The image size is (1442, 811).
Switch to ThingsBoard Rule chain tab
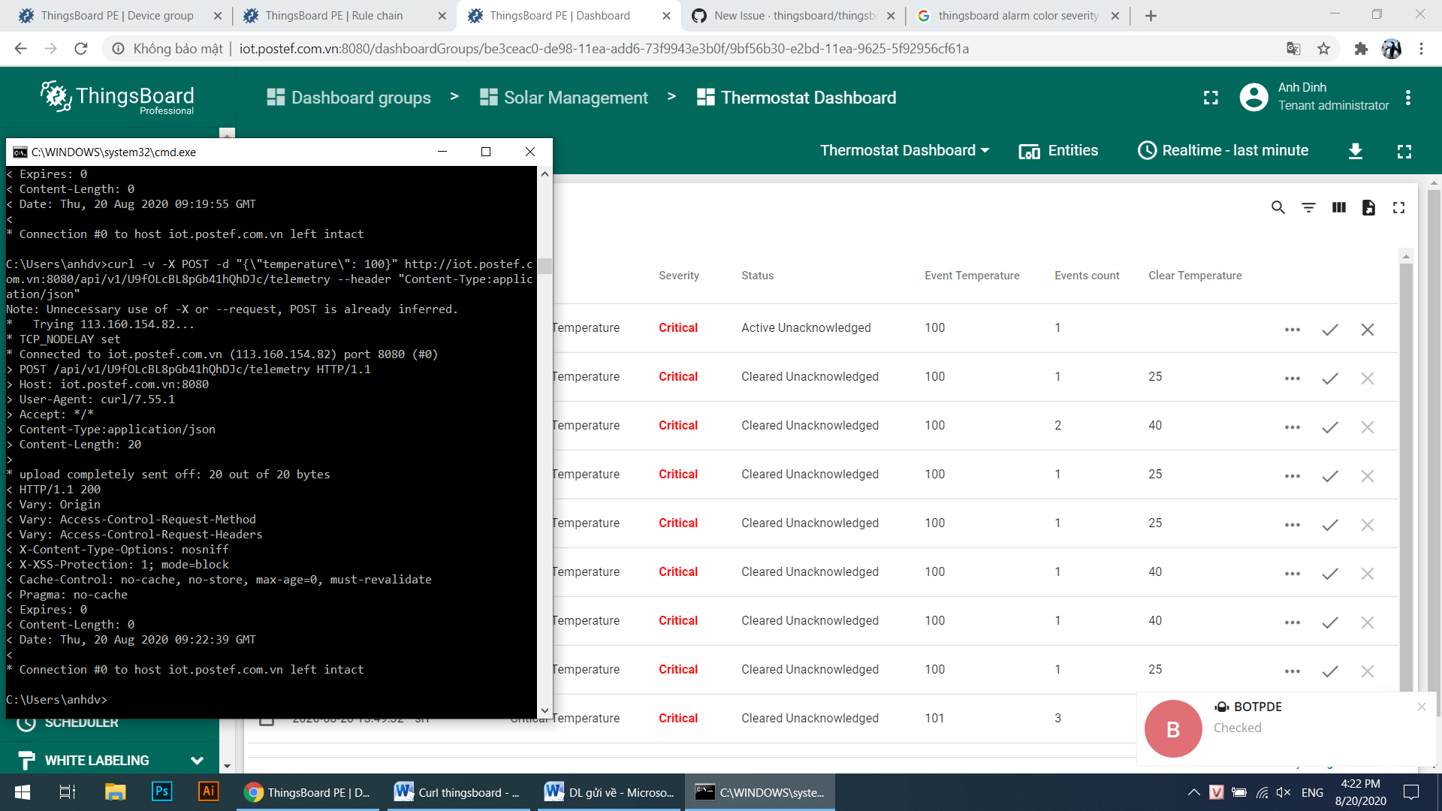click(x=333, y=15)
